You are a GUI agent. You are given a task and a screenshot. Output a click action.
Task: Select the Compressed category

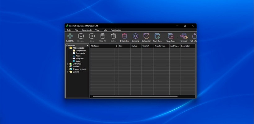(81, 51)
